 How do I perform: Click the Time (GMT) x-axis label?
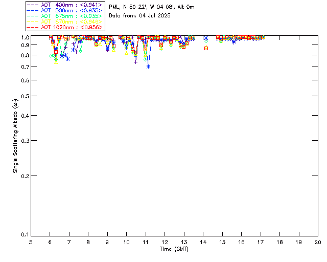point(174,249)
